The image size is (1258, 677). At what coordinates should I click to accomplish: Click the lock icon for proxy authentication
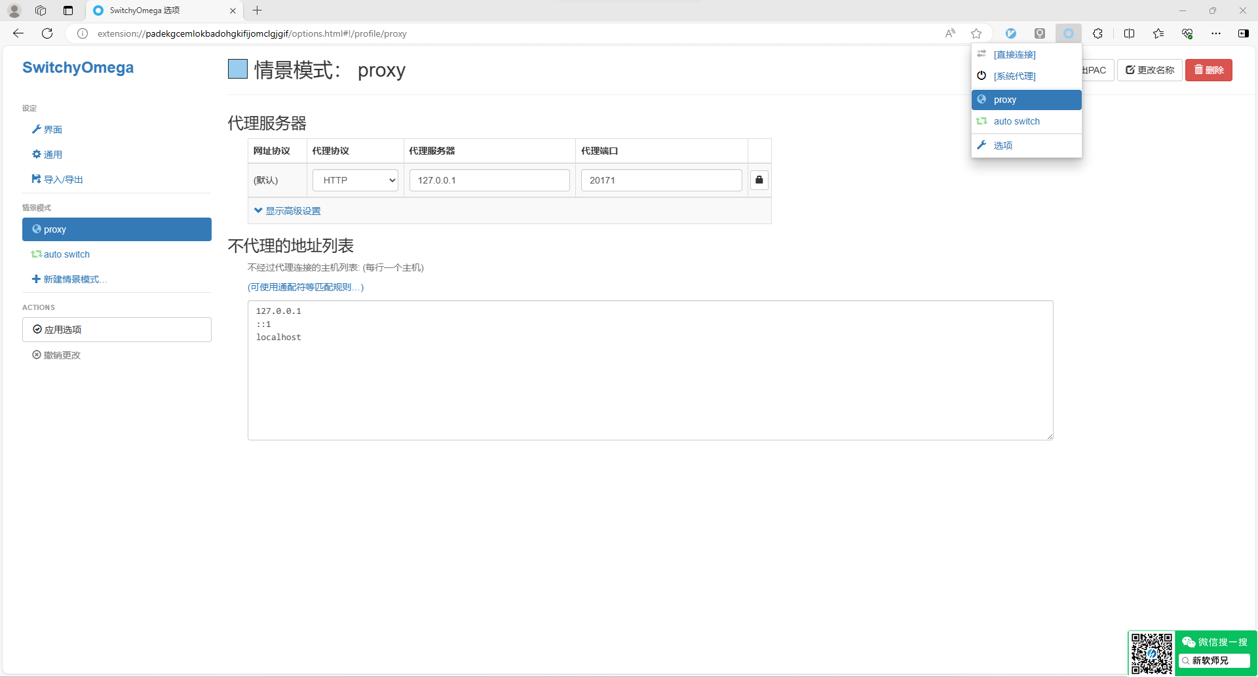pos(759,180)
